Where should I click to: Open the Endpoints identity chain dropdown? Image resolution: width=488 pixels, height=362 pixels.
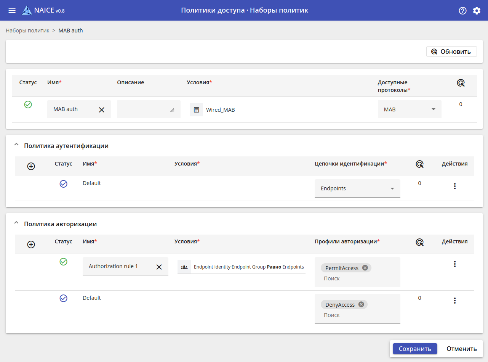(357, 188)
